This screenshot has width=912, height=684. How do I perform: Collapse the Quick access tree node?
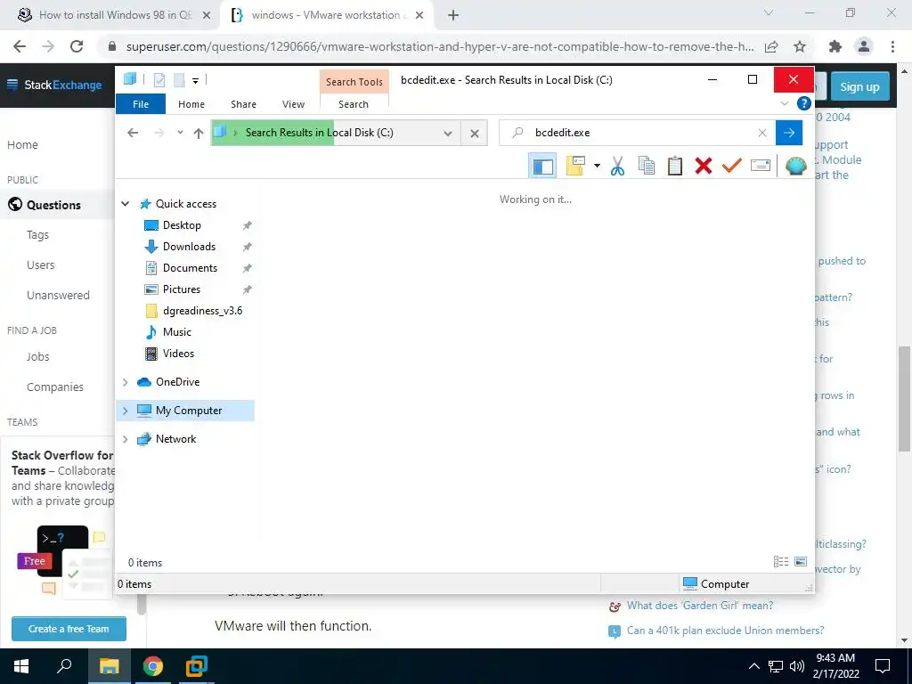(125, 204)
